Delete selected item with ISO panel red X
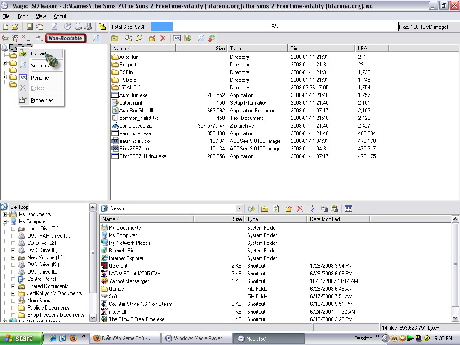The height and width of the screenshot is (345, 460). coord(164,38)
